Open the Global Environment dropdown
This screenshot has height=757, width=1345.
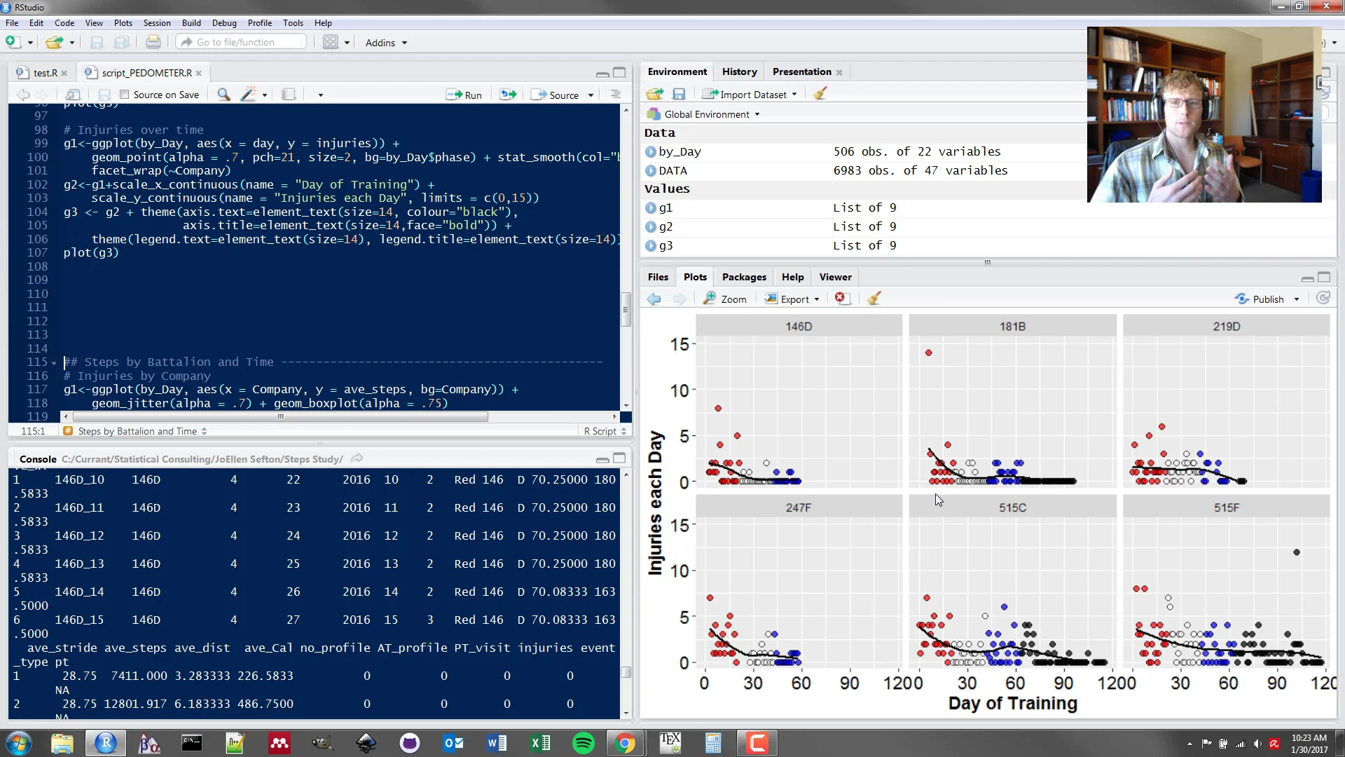705,114
